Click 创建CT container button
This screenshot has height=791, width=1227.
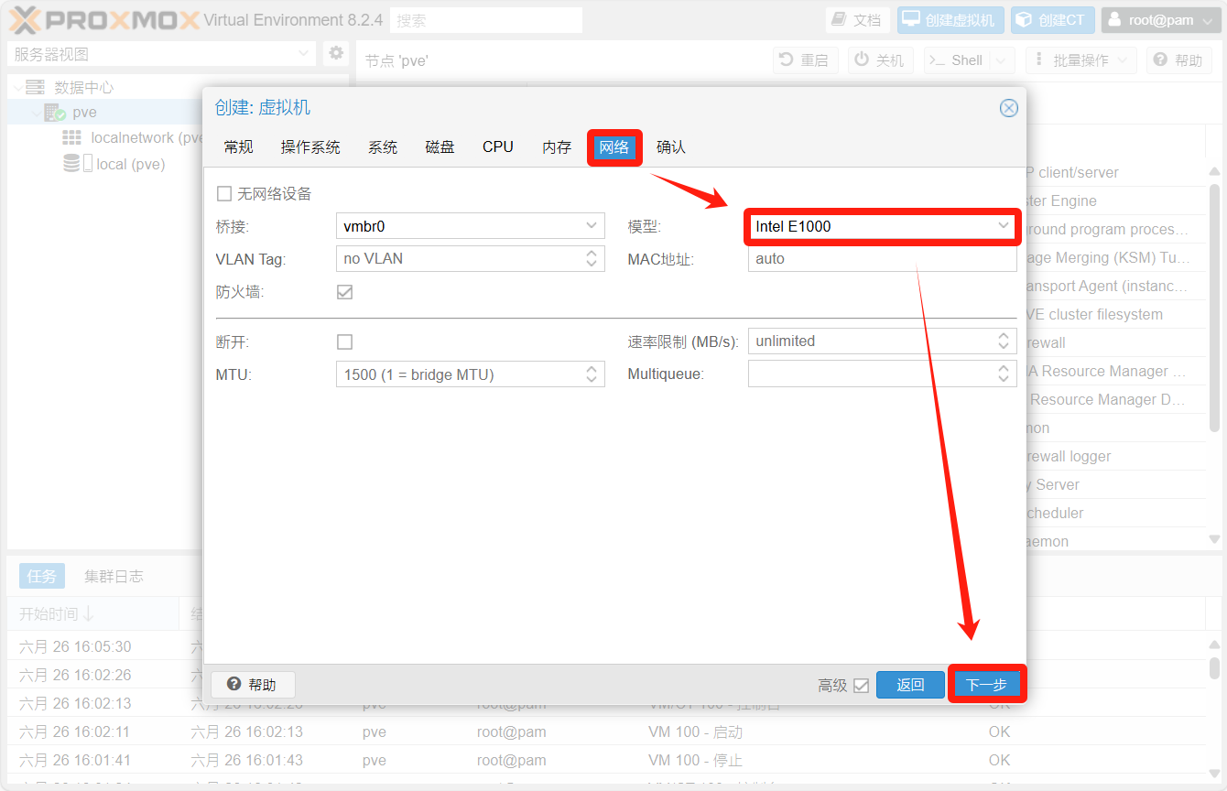(x=1051, y=20)
